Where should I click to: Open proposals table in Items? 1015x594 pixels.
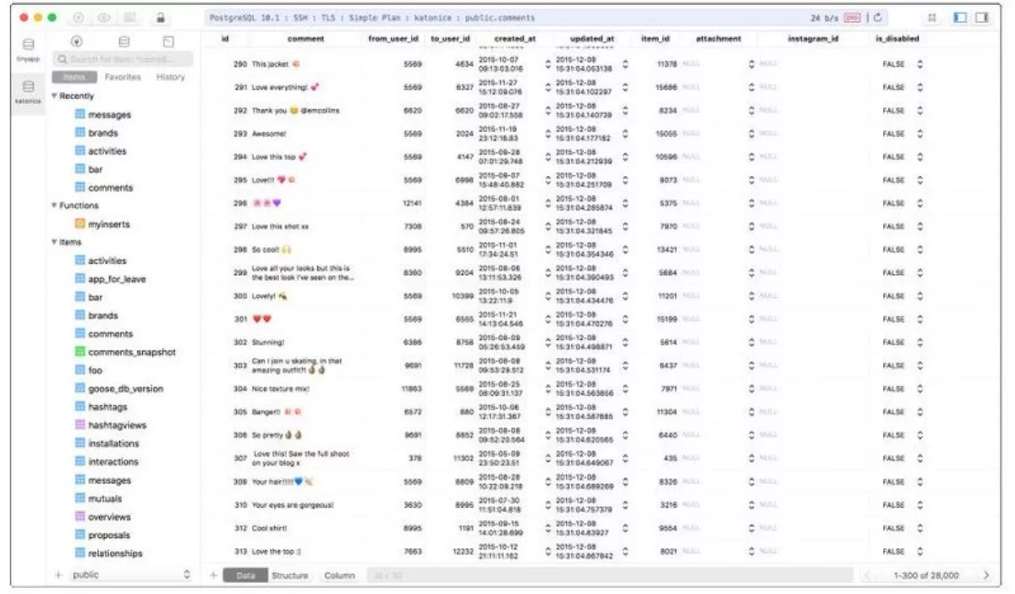tap(109, 535)
